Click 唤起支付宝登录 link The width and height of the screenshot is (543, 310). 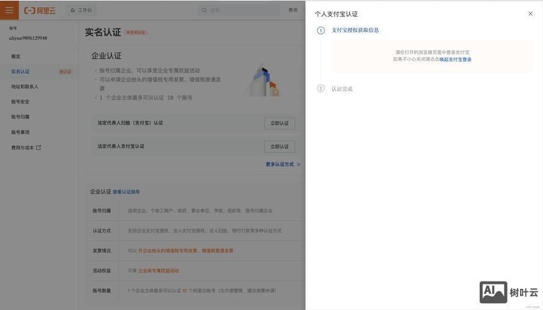pyautogui.click(x=456, y=60)
